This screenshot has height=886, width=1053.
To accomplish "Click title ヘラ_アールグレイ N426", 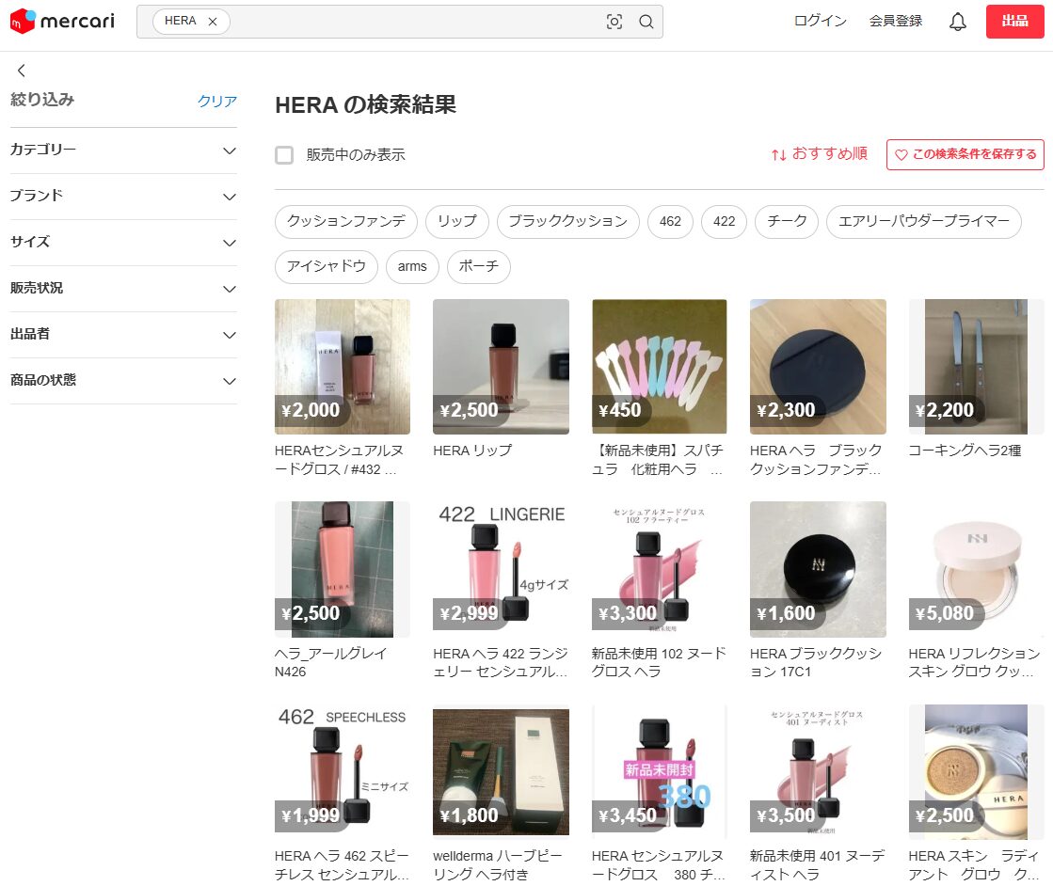I will click(331, 662).
